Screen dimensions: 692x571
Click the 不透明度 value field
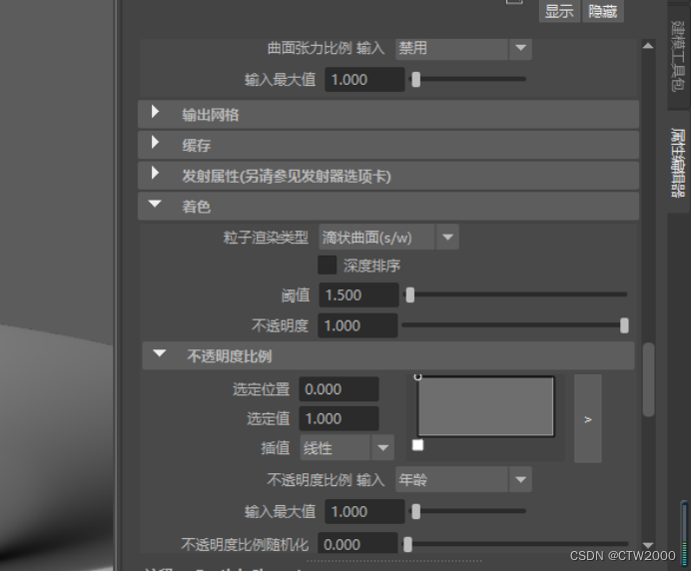pyautogui.click(x=357, y=325)
